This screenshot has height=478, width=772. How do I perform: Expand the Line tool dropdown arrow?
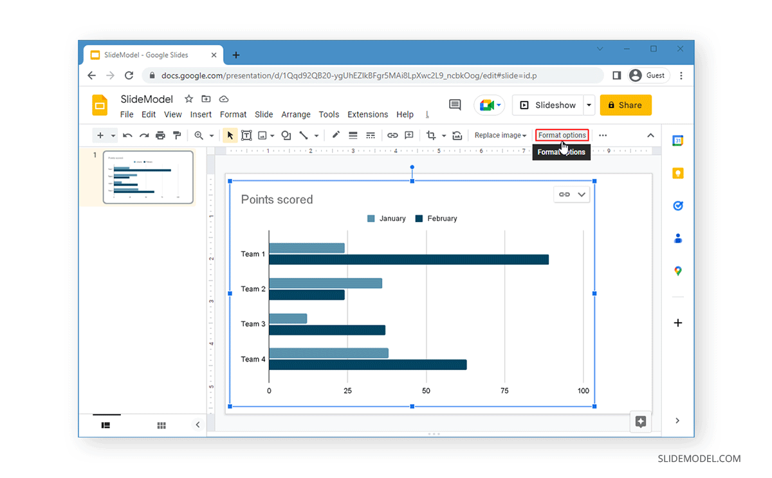coord(316,136)
